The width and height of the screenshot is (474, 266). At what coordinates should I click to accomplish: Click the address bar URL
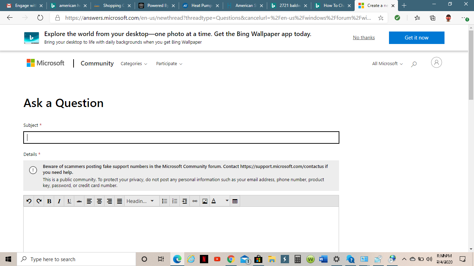[218, 18]
